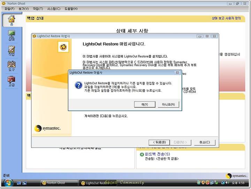Viewport: 251px width, 189px height.
Task: Open the Send Feedback (피드백 전송) link
Action: (x=157, y=154)
